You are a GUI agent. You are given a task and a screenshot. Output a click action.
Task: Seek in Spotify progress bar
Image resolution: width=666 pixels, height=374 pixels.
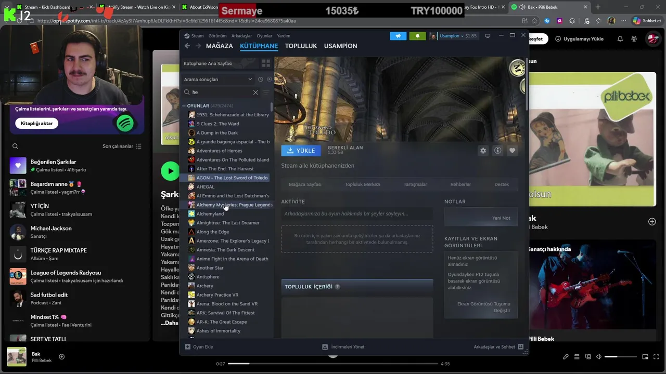pyautogui.click(x=332, y=364)
